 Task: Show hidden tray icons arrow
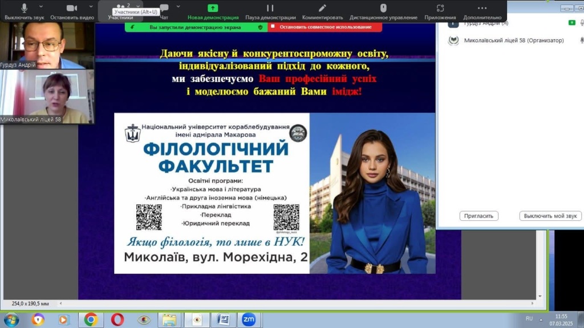541,319
